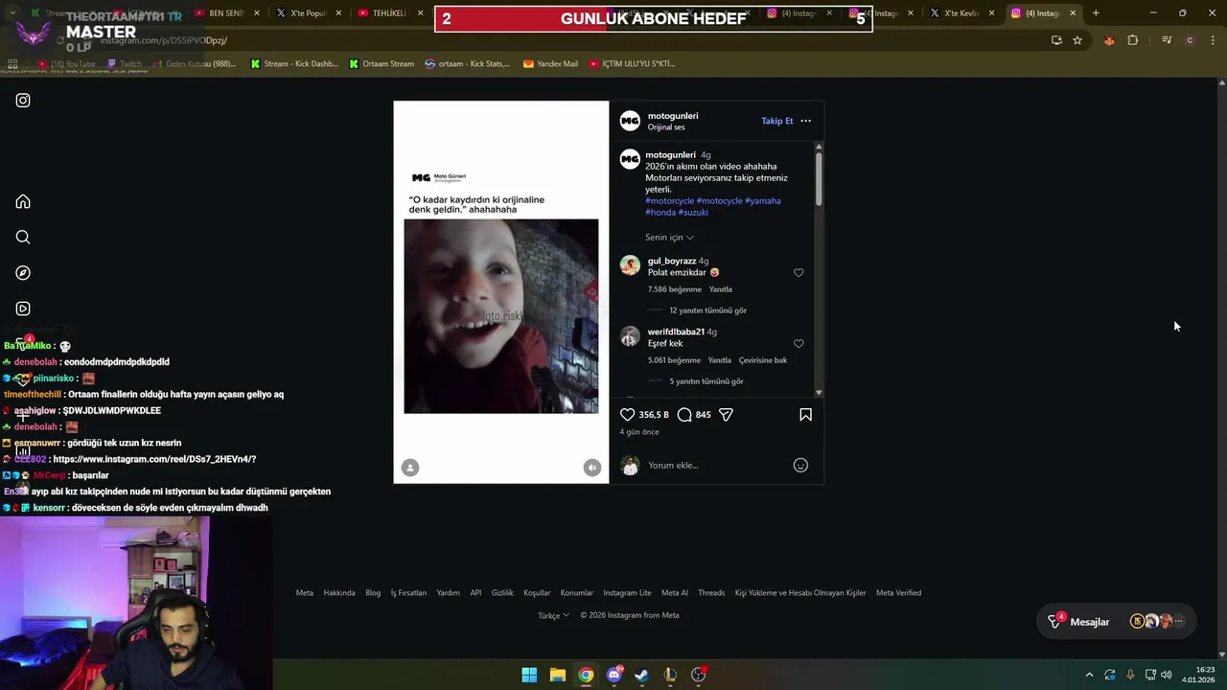Show hidden system tray icons
1227x690 pixels.
coord(1089,675)
